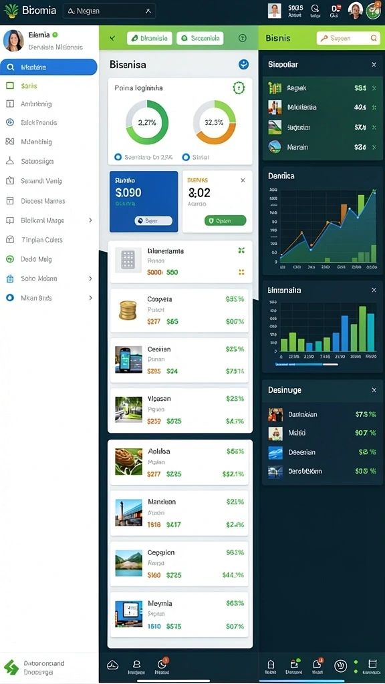Screen dimensions: 385x684
Task: Open the Cepqpion list item
Action: point(179,564)
